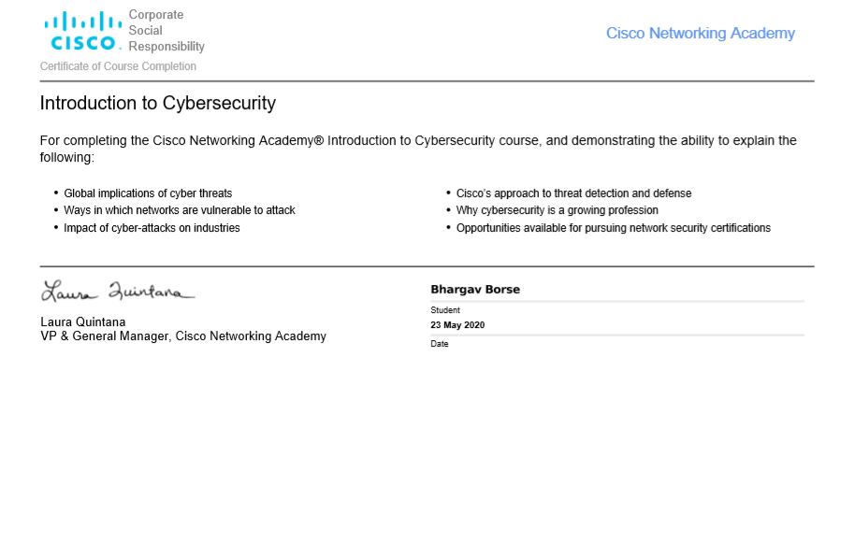Click the student name Bhargav Borse
855x542 pixels.
coord(475,290)
